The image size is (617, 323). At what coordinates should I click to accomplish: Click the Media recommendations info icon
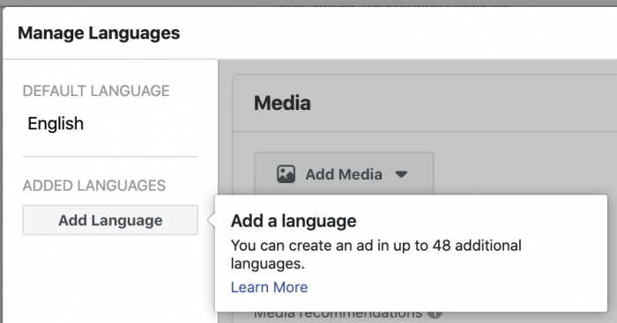435,314
